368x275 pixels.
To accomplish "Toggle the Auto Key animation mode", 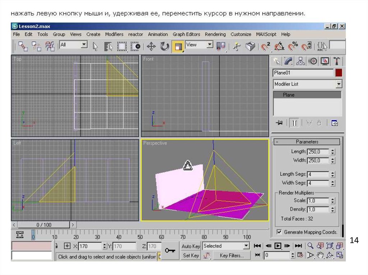I will 190,246.
